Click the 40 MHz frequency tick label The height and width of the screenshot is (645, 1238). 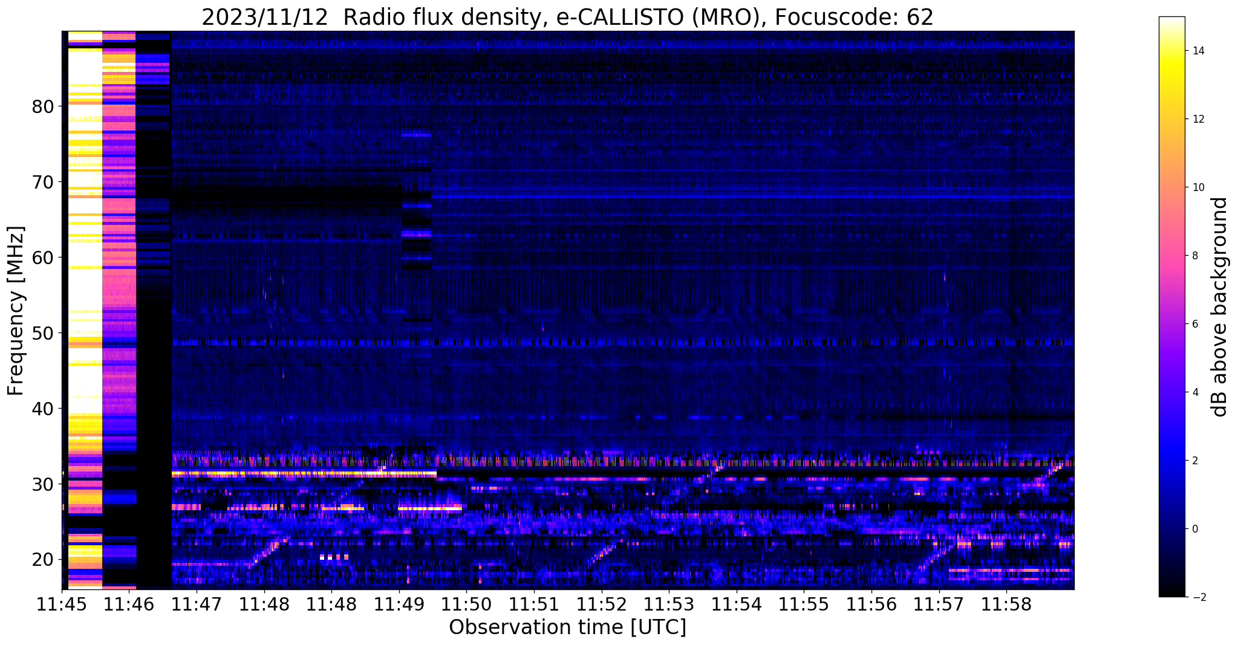pyautogui.click(x=44, y=409)
